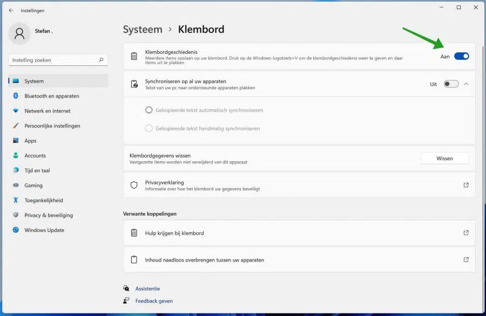Click the Inhoud naadloos overbrengen clipboard icon
The height and width of the screenshot is (316, 486).
pyautogui.click(x=134, y=259)
